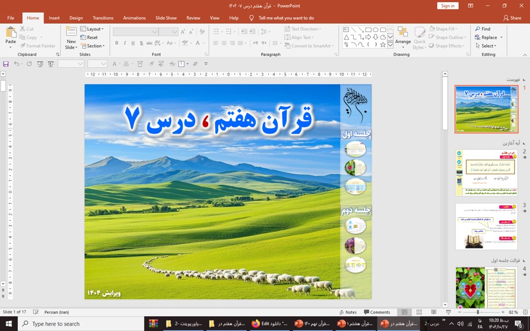Click the Sign in button
Image resolution: width=530 pixels, height=331 pixels.
coord(447,6)
